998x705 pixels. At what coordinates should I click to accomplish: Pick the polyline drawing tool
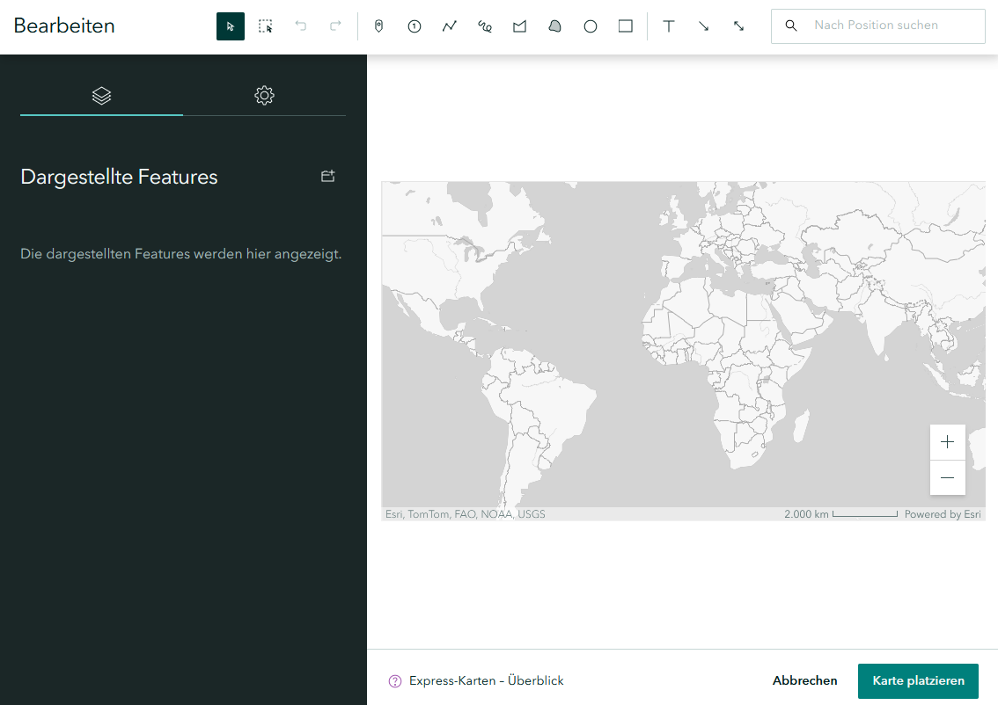[x=450, y=26]
